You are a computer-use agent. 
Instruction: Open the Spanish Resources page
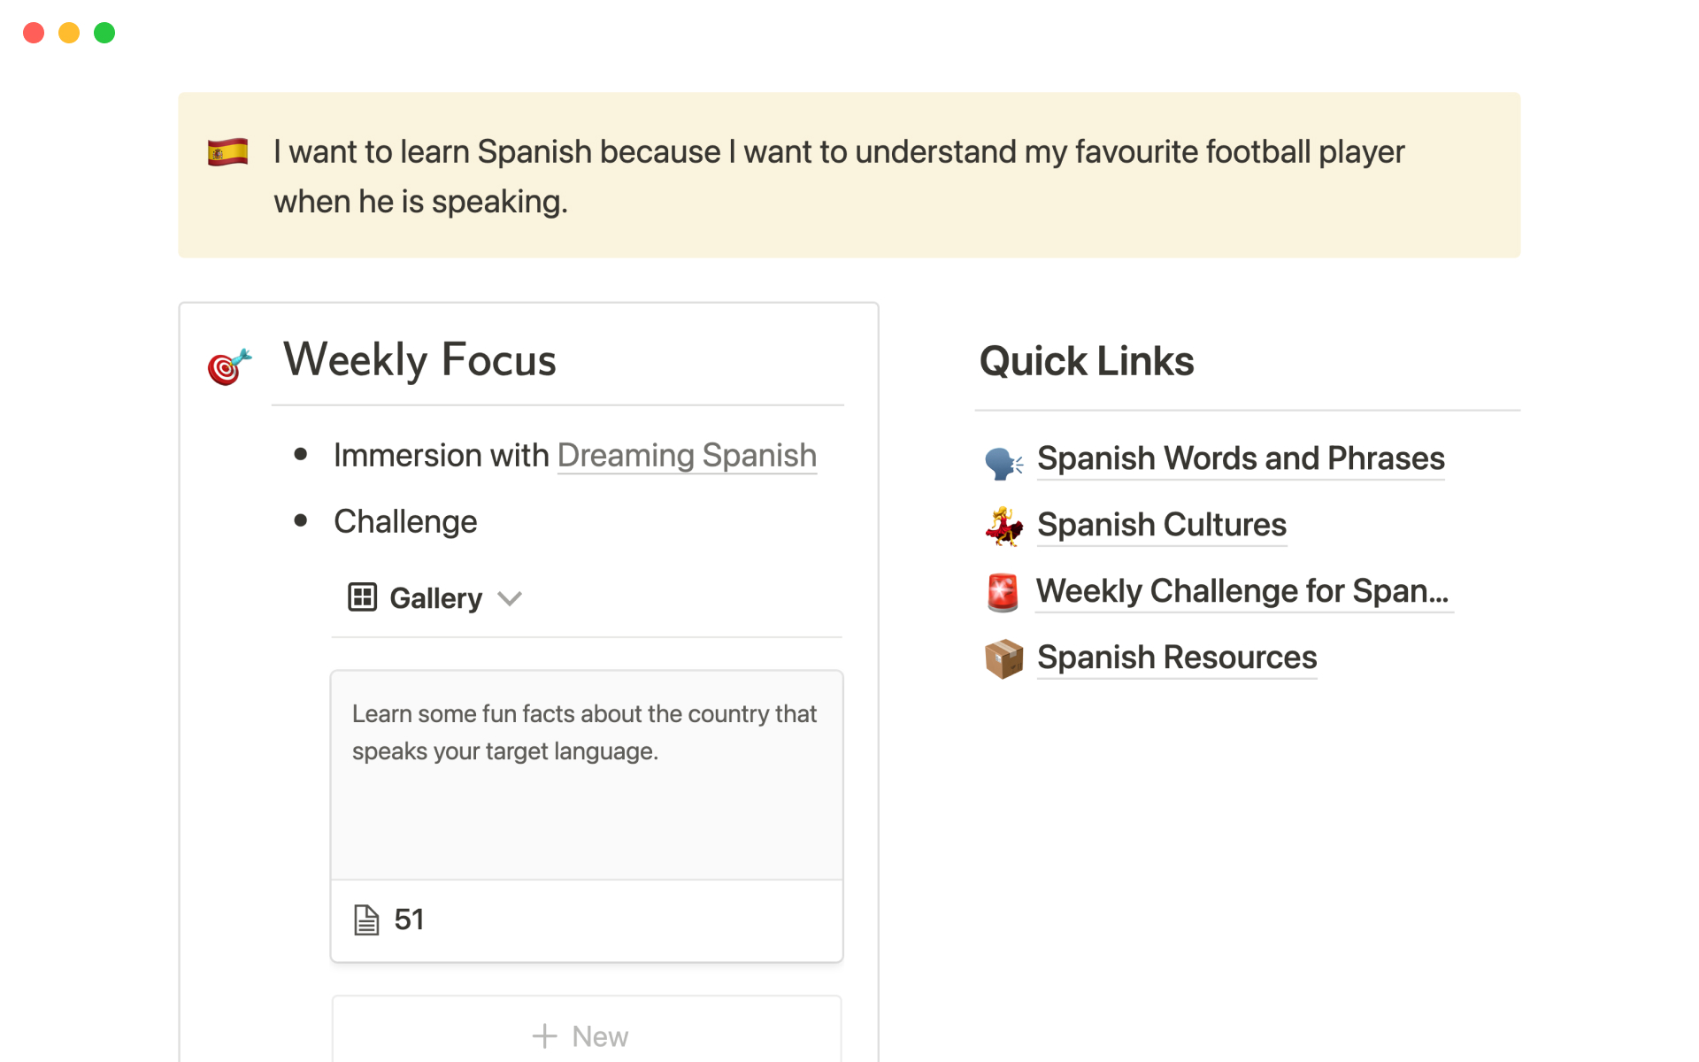(1177, 658)
